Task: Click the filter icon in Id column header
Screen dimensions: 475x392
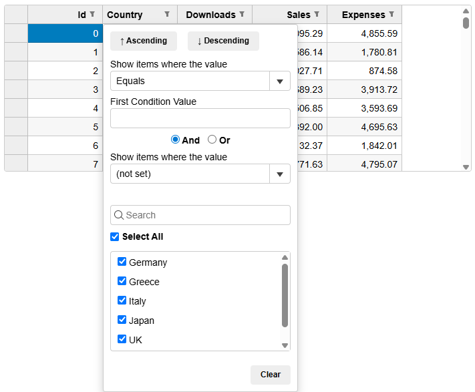Action: click(92, 14)
